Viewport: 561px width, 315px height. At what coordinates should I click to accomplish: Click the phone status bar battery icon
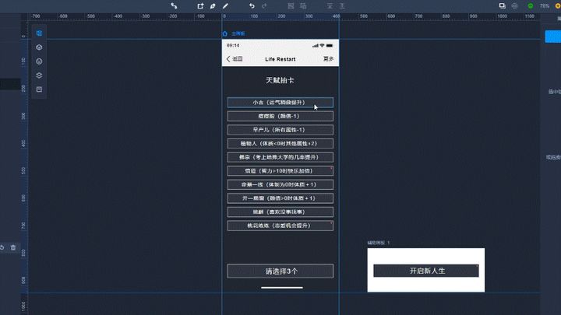coord(330,45)
